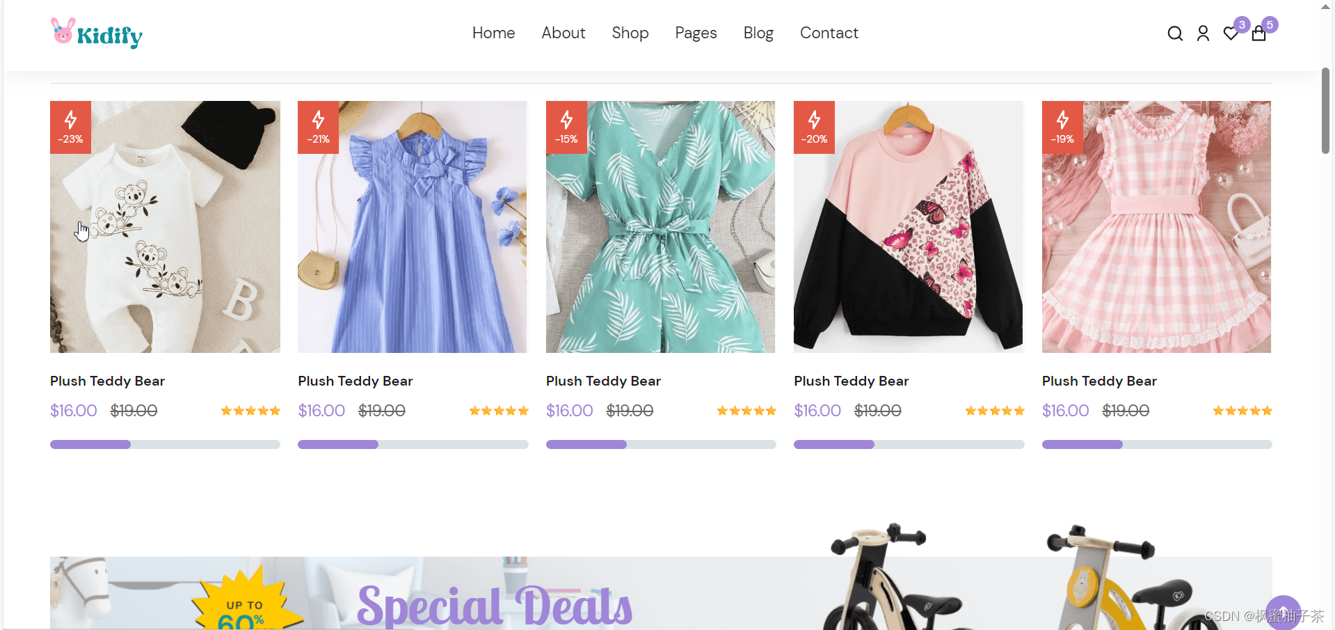Screen dimensions: 1335x630
Task: Click the page vertical scrollbar thumb
Action: [1325, 110]
